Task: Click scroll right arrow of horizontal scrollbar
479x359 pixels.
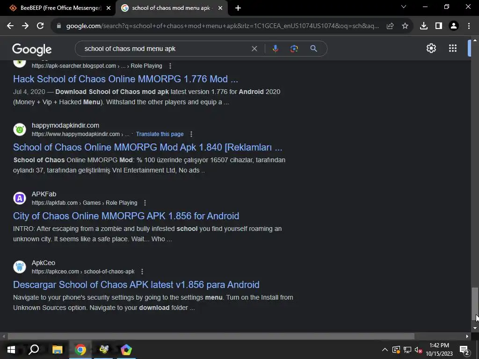Action: [x=467, y=337]
